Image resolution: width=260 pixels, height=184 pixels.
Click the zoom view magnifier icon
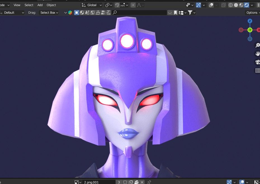[x=257, y=45]
